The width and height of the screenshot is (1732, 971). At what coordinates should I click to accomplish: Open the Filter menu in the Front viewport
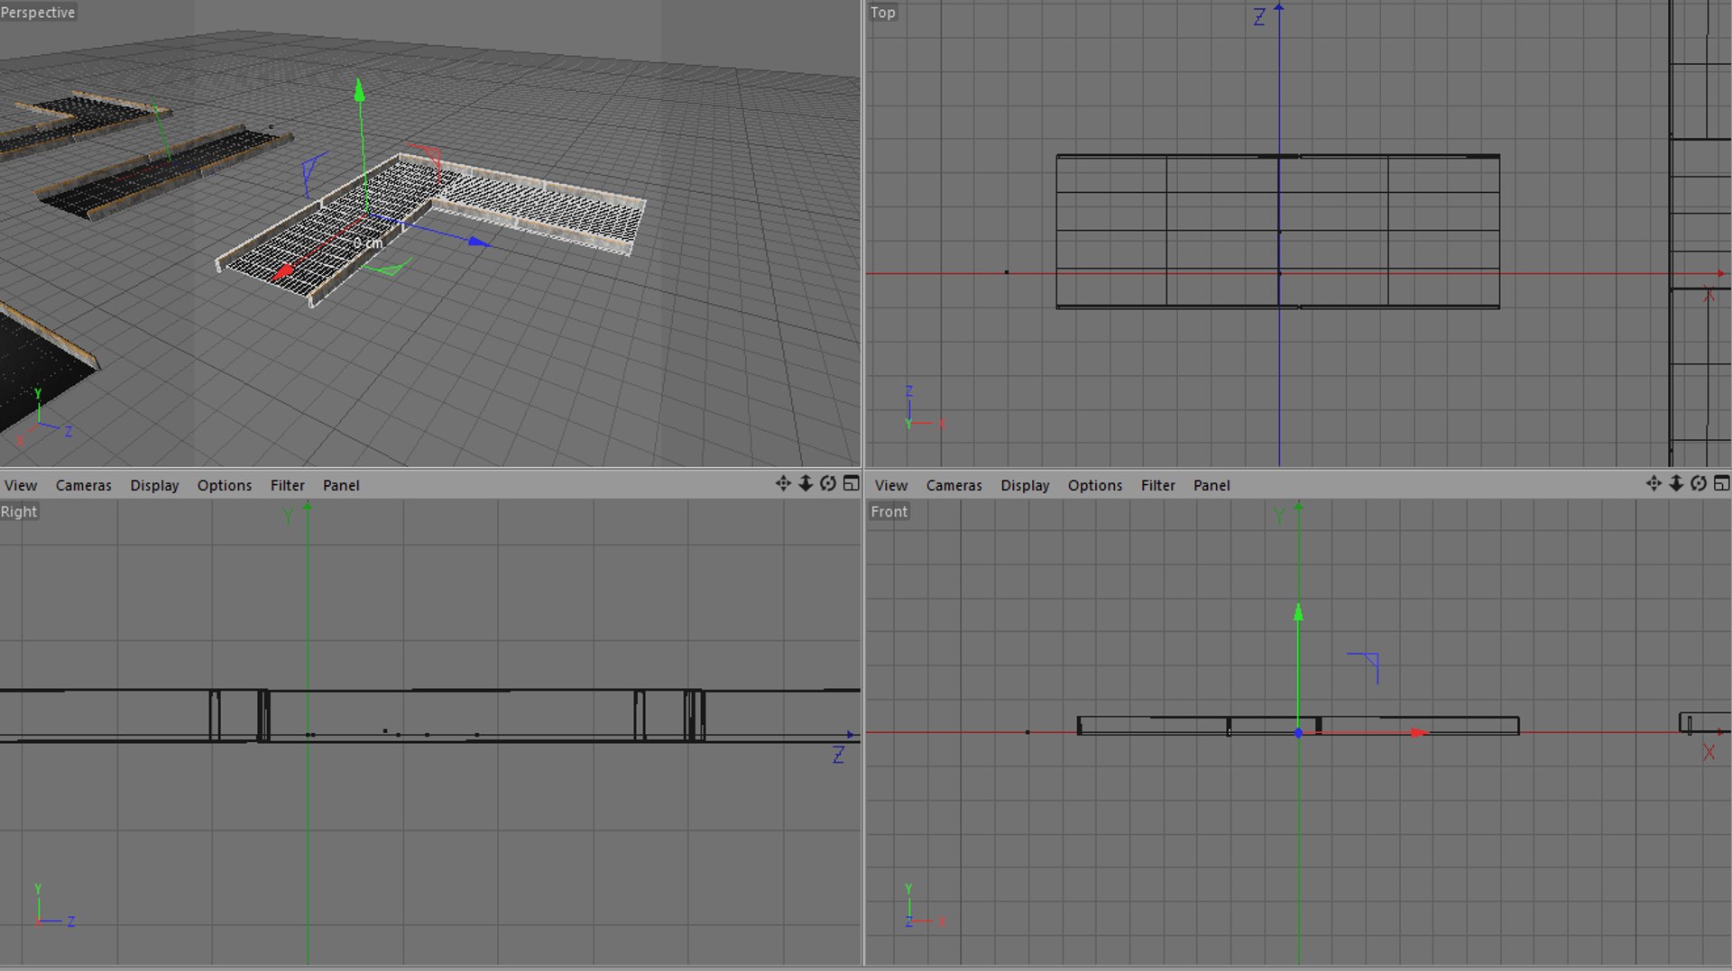1158,485
